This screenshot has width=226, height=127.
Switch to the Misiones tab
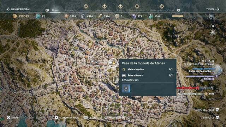(69, 10)
